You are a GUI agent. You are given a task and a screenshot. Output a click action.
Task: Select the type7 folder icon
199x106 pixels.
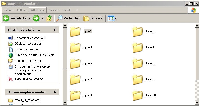[75, 79]
